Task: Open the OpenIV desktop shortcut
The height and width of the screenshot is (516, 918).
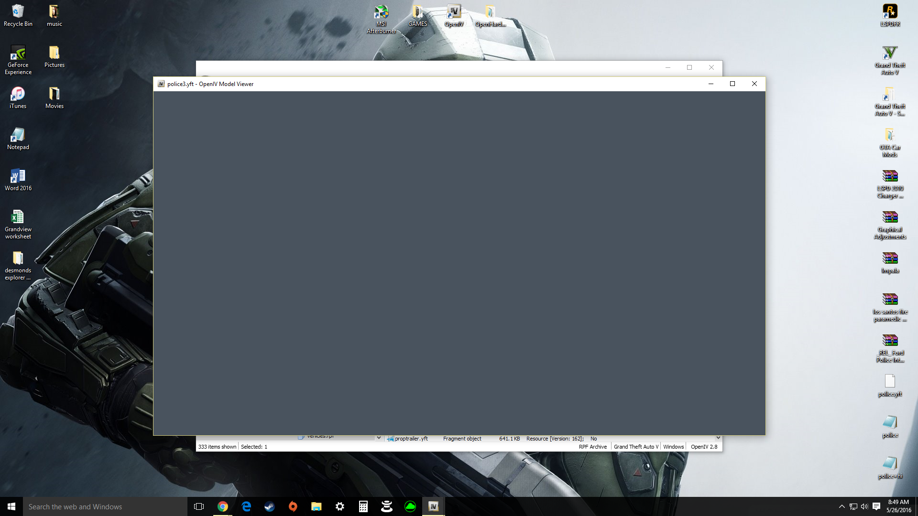Action: coord(453,12)
